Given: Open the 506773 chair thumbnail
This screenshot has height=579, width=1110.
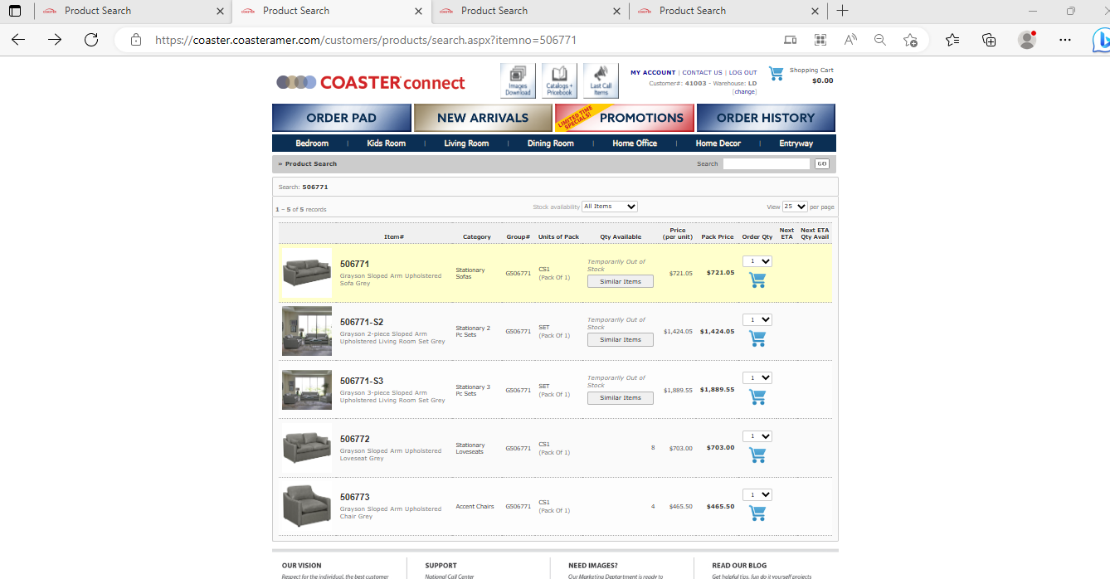Looking at the screenshot, I should [x=307, y=506].
